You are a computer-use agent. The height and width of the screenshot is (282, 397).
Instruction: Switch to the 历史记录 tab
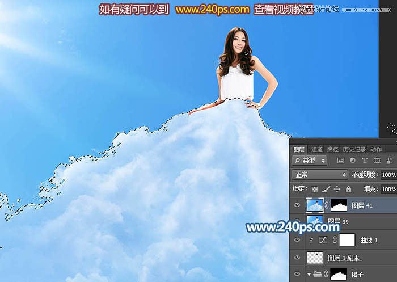tap(354, 149)
